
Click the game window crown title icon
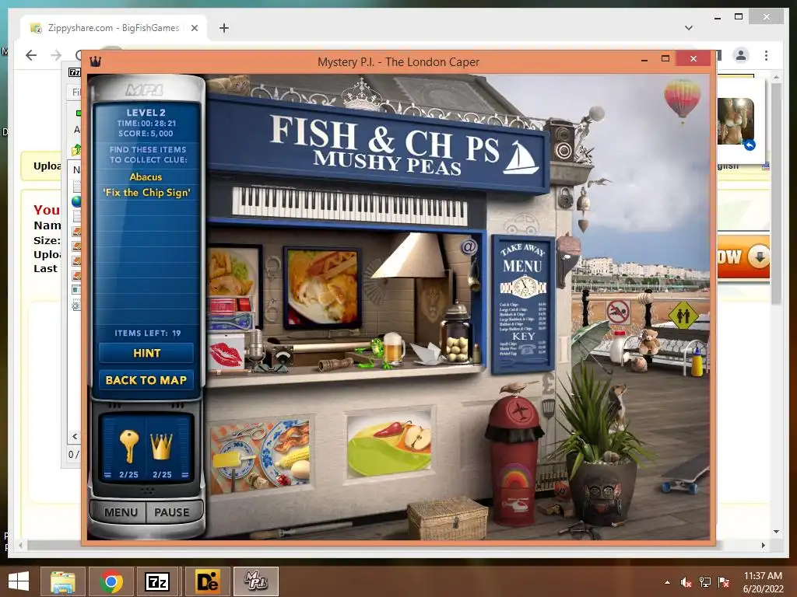pyautogui.click(x=95, y=62)
